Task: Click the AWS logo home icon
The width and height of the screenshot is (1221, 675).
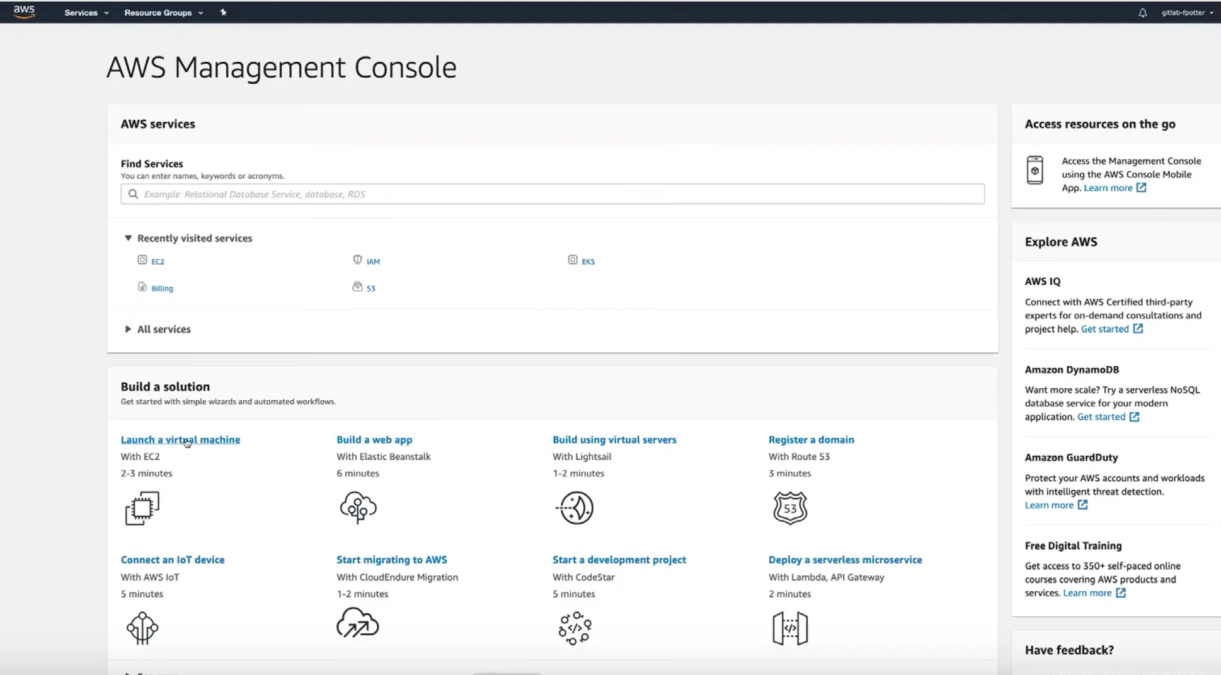Action: click(24, 12)
